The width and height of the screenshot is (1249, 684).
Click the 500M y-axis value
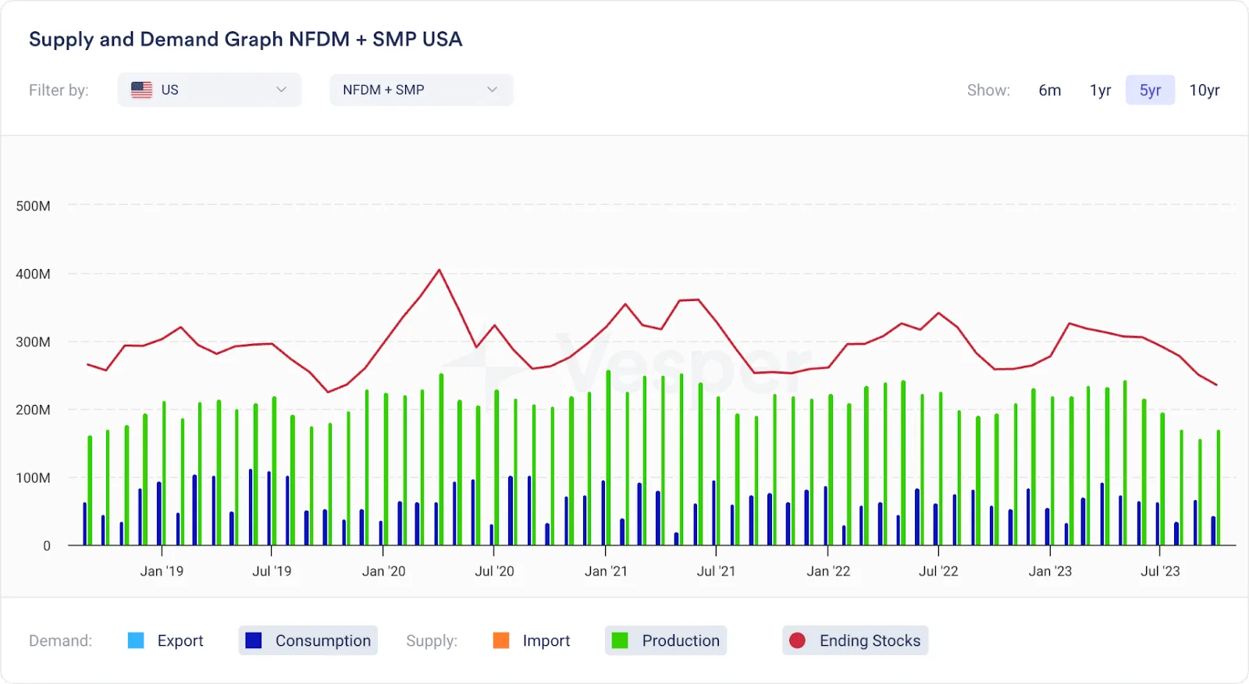[x=33, y=206]
